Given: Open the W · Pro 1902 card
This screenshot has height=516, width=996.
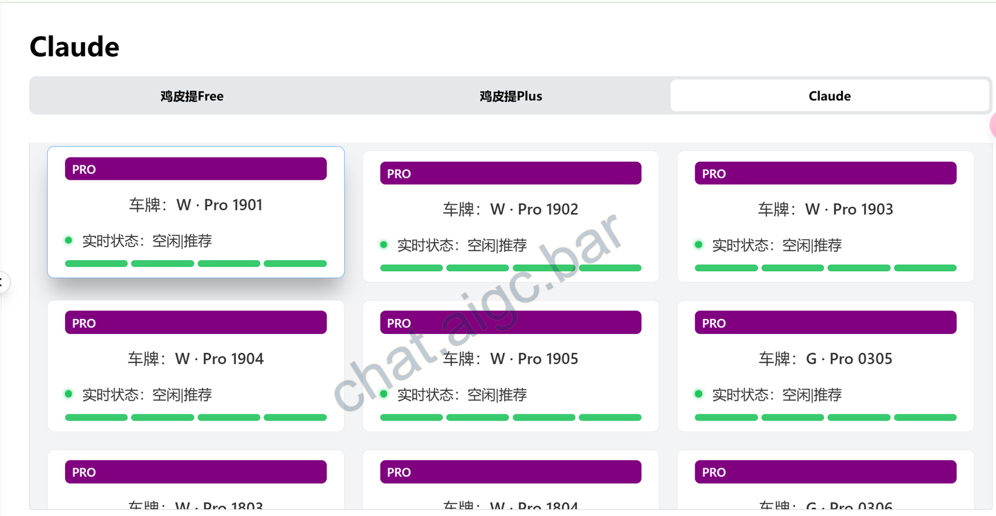Looking at the screenshot, I should click(510, 216).
